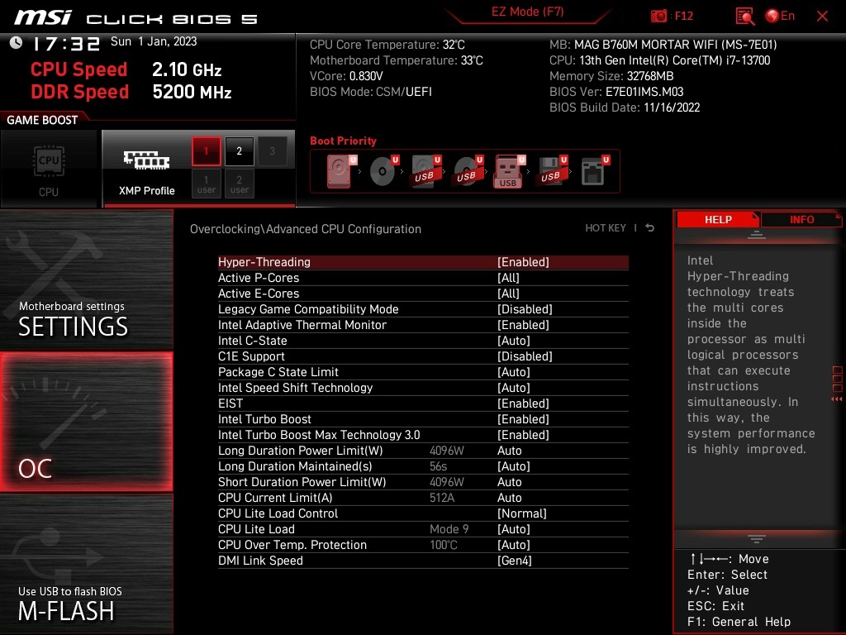The width and height of the screenshot is (846, 635).
Task: Click 'CPU Core Temperature: 32°C' reading
Action: pos(387,45)
